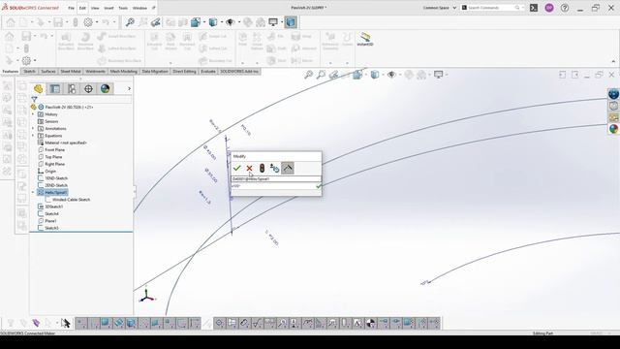620x349 pixels.
Task: Accept the value with the green checkmark in Modify dialog
Action: [x=236, y=168]
